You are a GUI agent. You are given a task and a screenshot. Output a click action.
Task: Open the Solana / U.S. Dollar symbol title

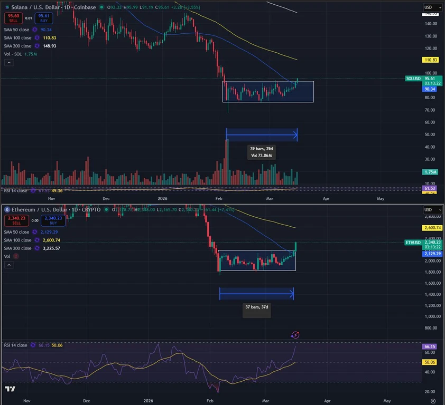(x=53, y=7)
